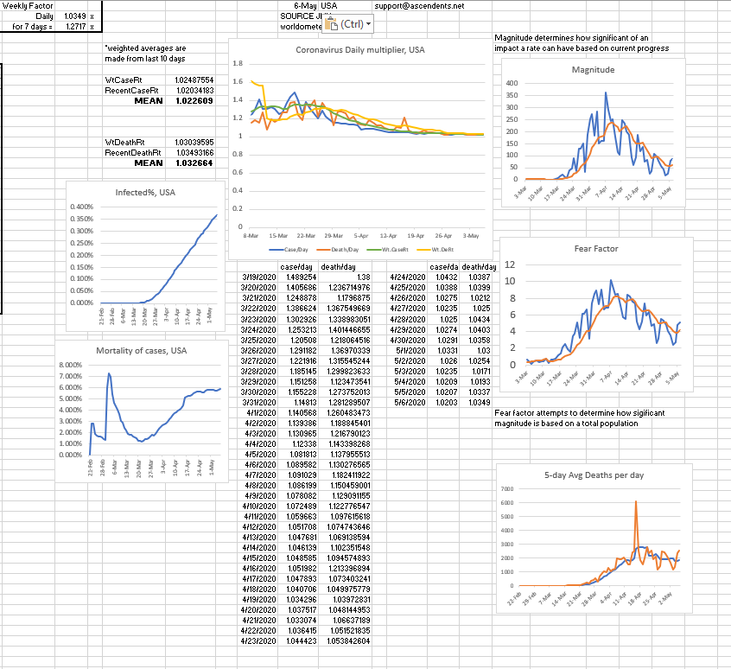Select the Infected%, USA chart title

click(x=145, y=192)
